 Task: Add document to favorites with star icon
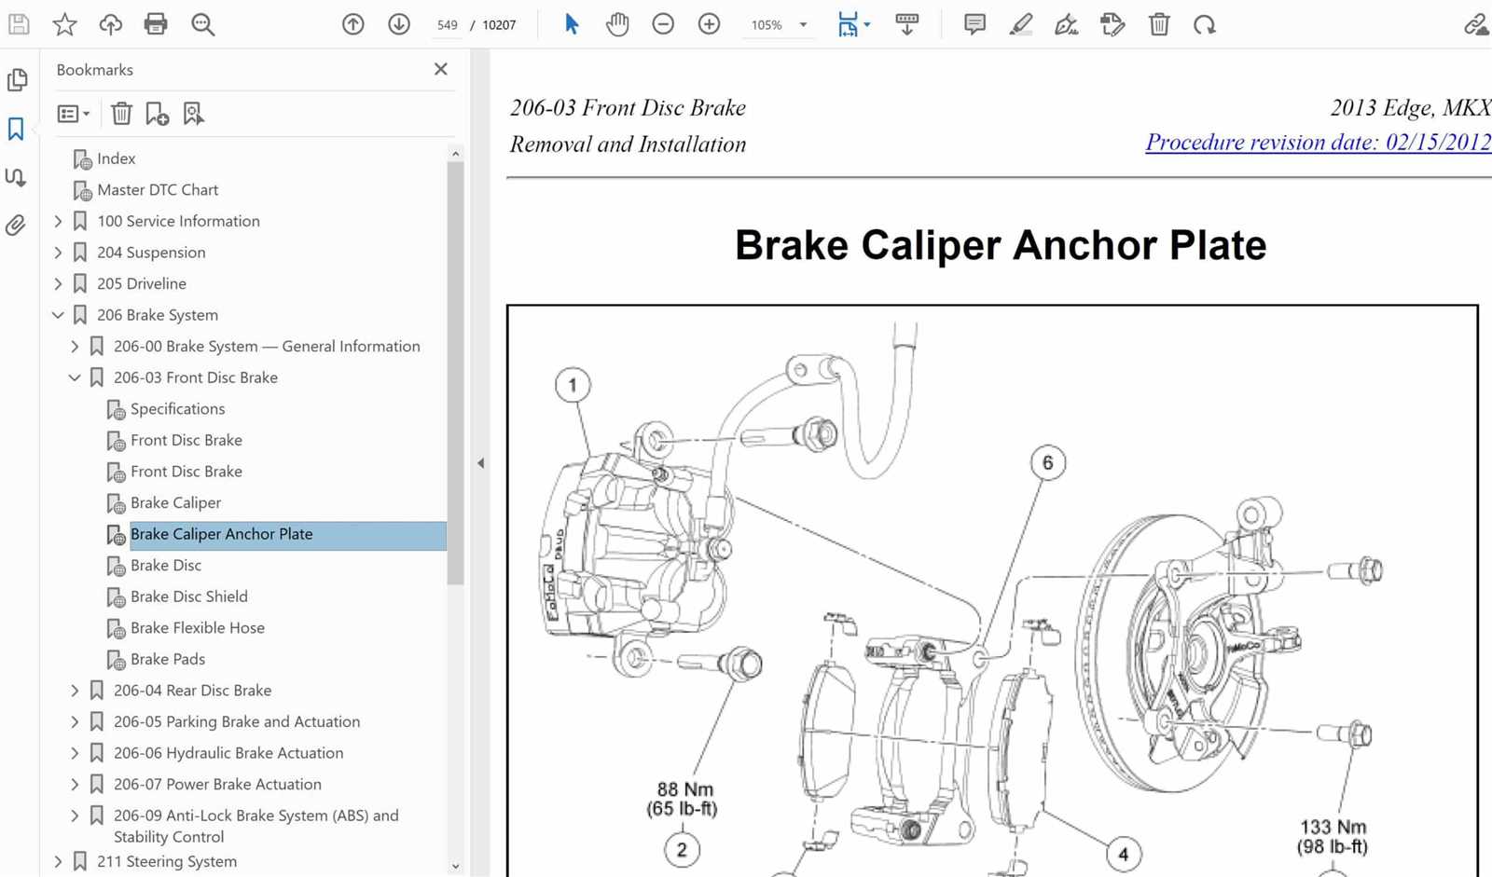click(64, 24)
